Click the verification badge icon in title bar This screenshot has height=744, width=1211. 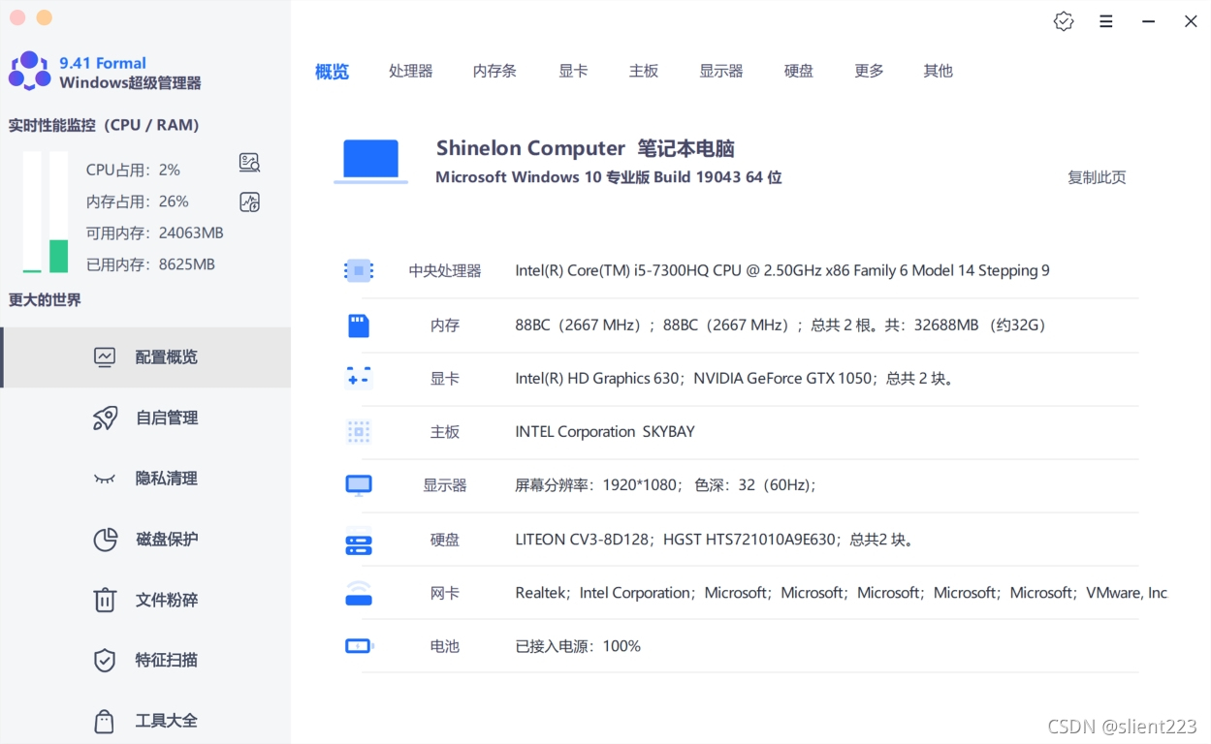click(1064, 21)
